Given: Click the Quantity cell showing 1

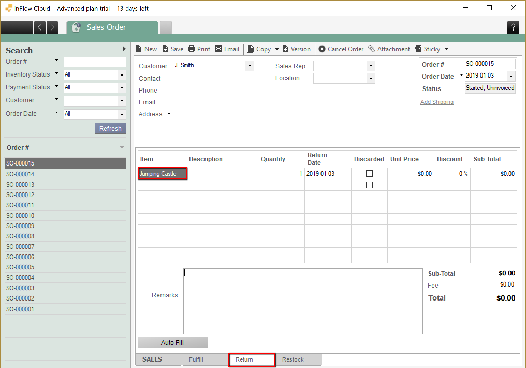Looking at the screenshot, I should (281, 174).
